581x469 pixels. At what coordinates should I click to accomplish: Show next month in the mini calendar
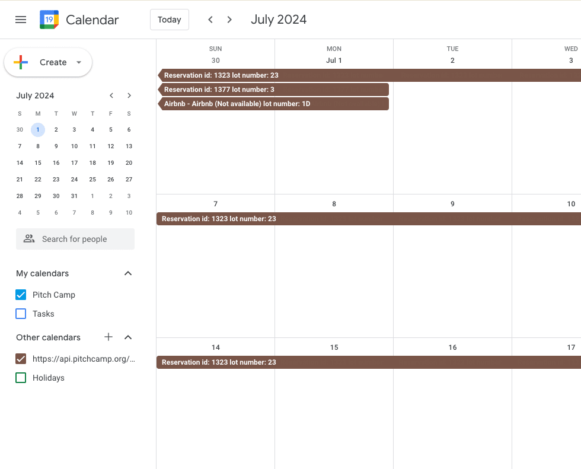click(x=129, y=95)
